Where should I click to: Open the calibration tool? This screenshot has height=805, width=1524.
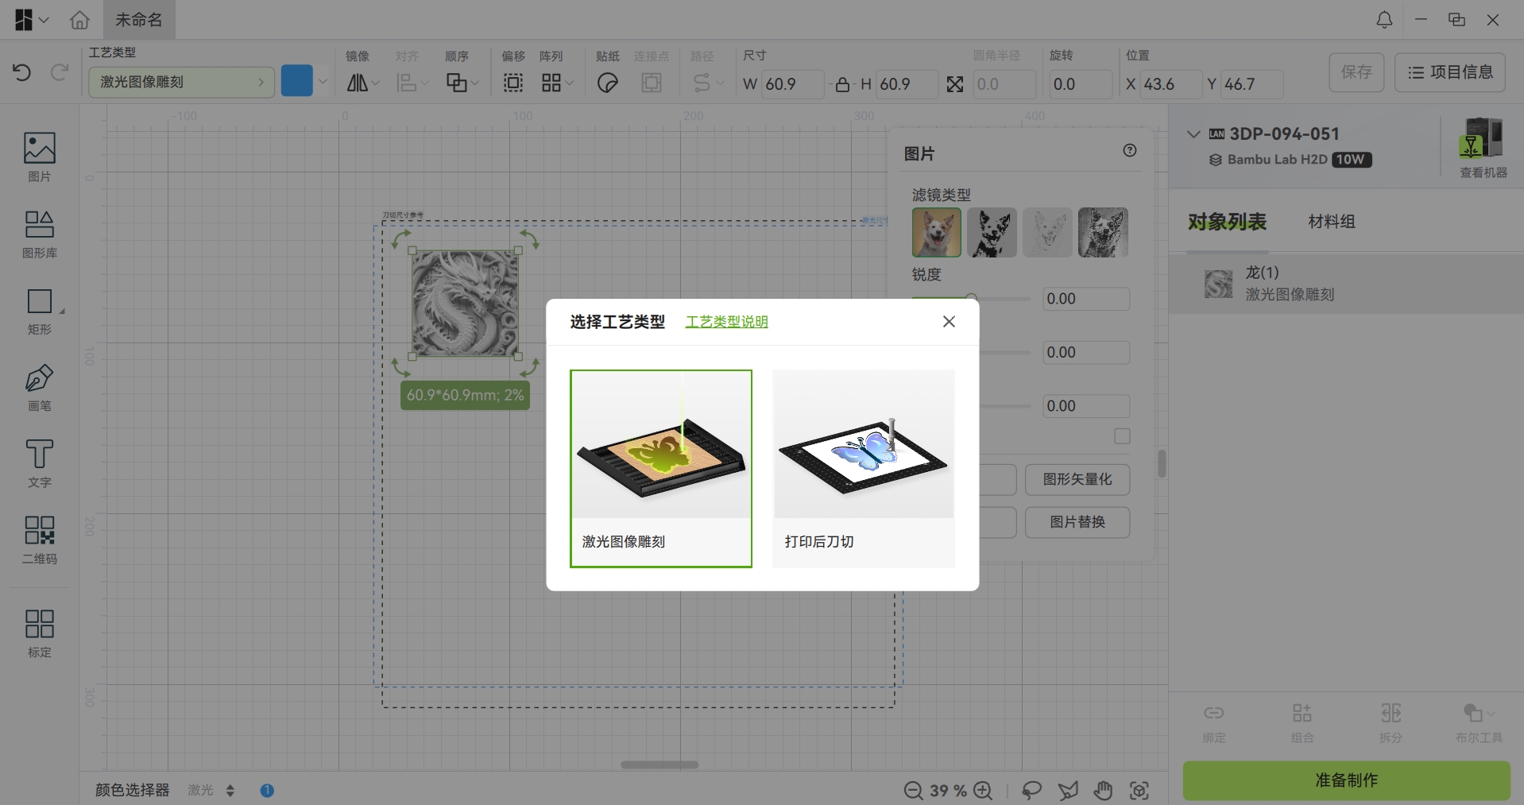(x=39, y=633)
